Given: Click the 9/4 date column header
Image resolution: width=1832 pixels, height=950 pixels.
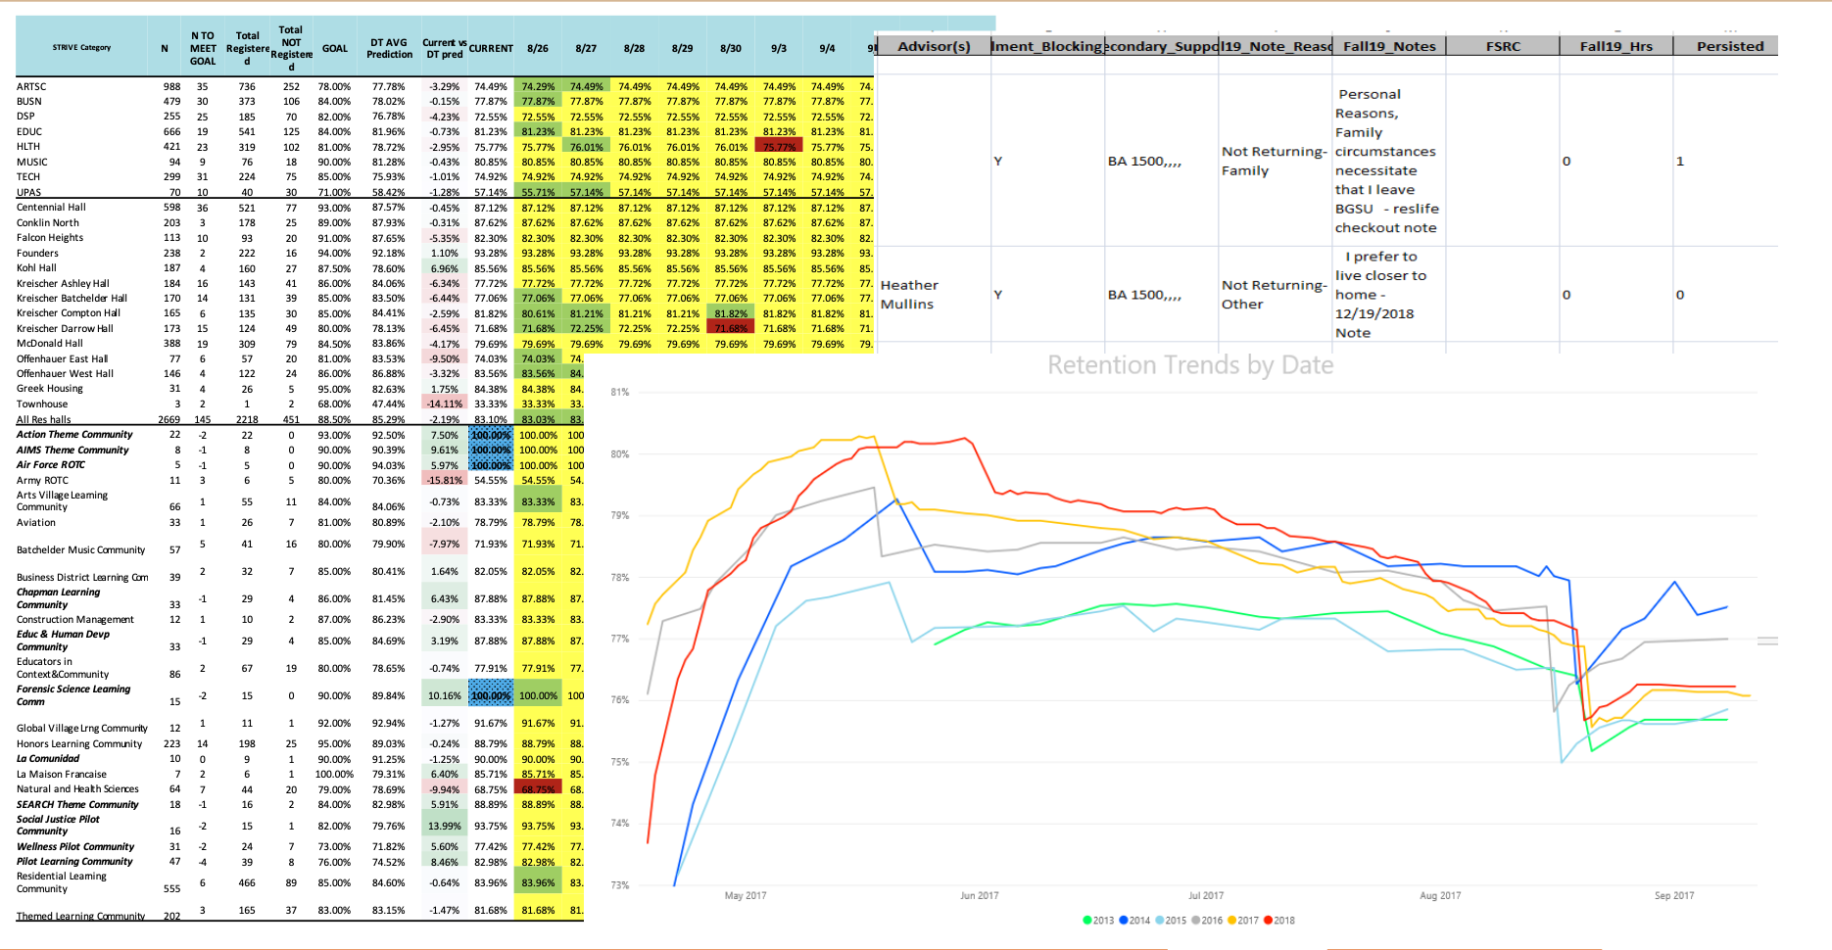Looking at the screenshot, I should point(827,48).
